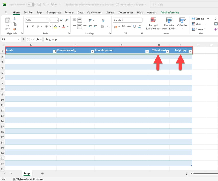Decrease font size with the smaller A icon
This screenshot has height=181, width=218.
pyautogui.click(x=67, y=20)
